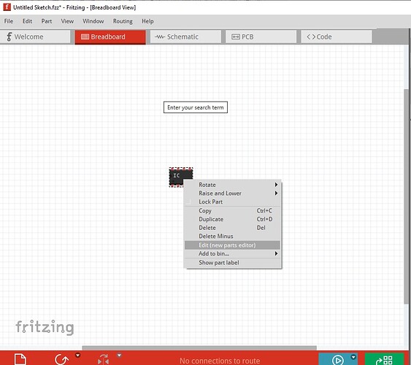Open the Rotate options dropdown arrow in toolbar
The width and height of the screenshot is (411, 365).
77,356
